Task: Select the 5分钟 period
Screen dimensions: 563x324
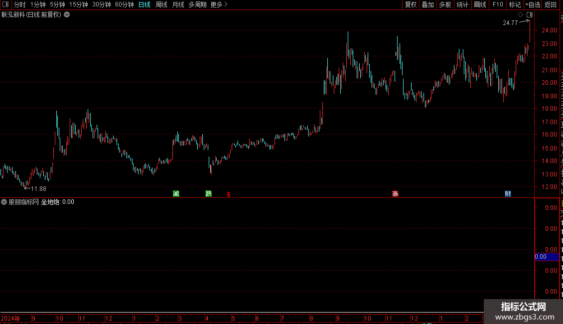Action: coord(57,4)
